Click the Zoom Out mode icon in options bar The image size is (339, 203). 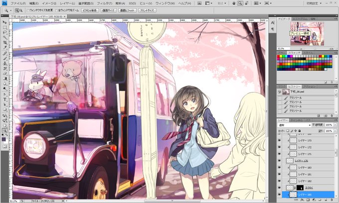point(21,10)
